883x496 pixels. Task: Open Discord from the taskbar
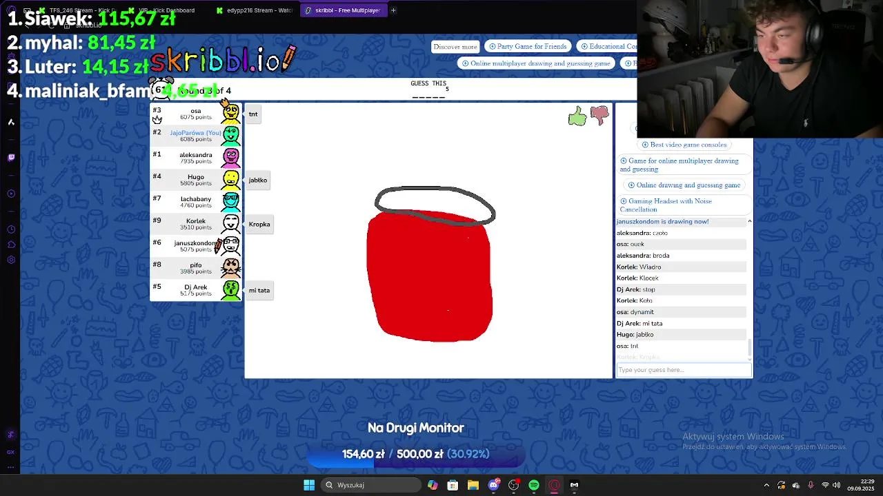point(493,485)
